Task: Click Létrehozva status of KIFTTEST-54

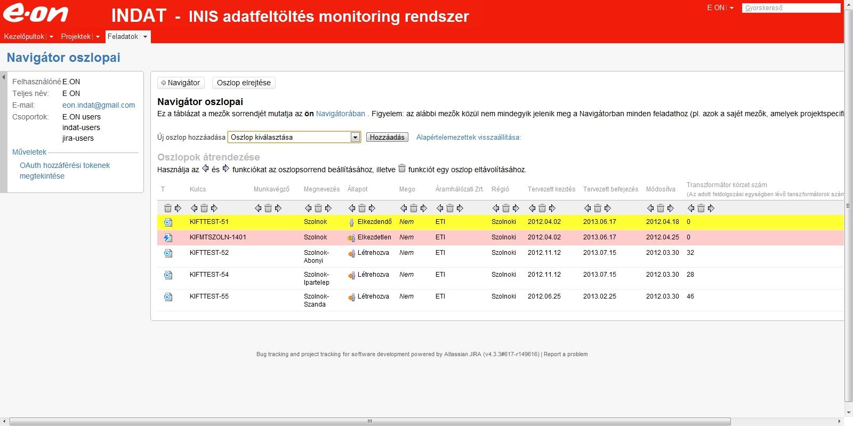Action: [373, 275]
